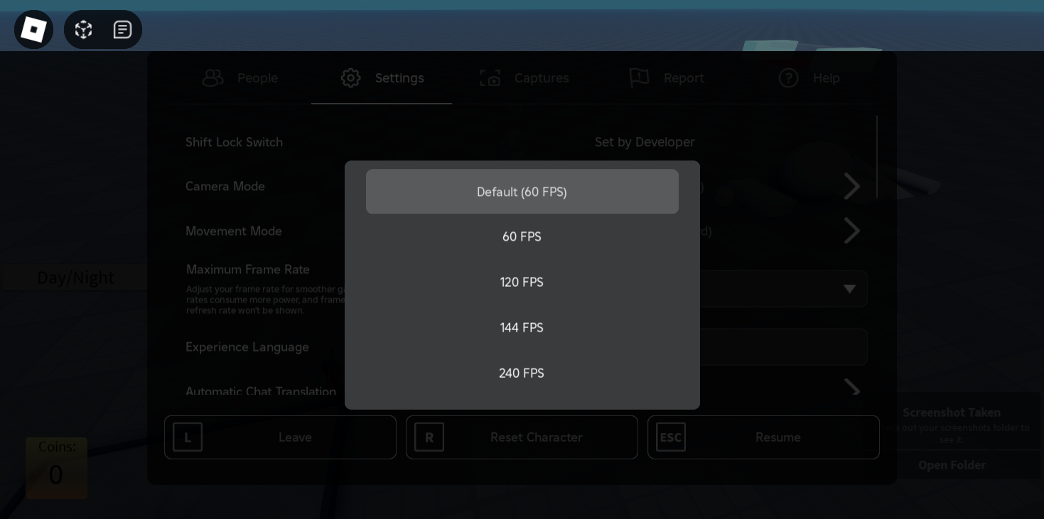Open the chat log lines icon
Viewport: 1044px width, 519px height.
pos(122,29)
